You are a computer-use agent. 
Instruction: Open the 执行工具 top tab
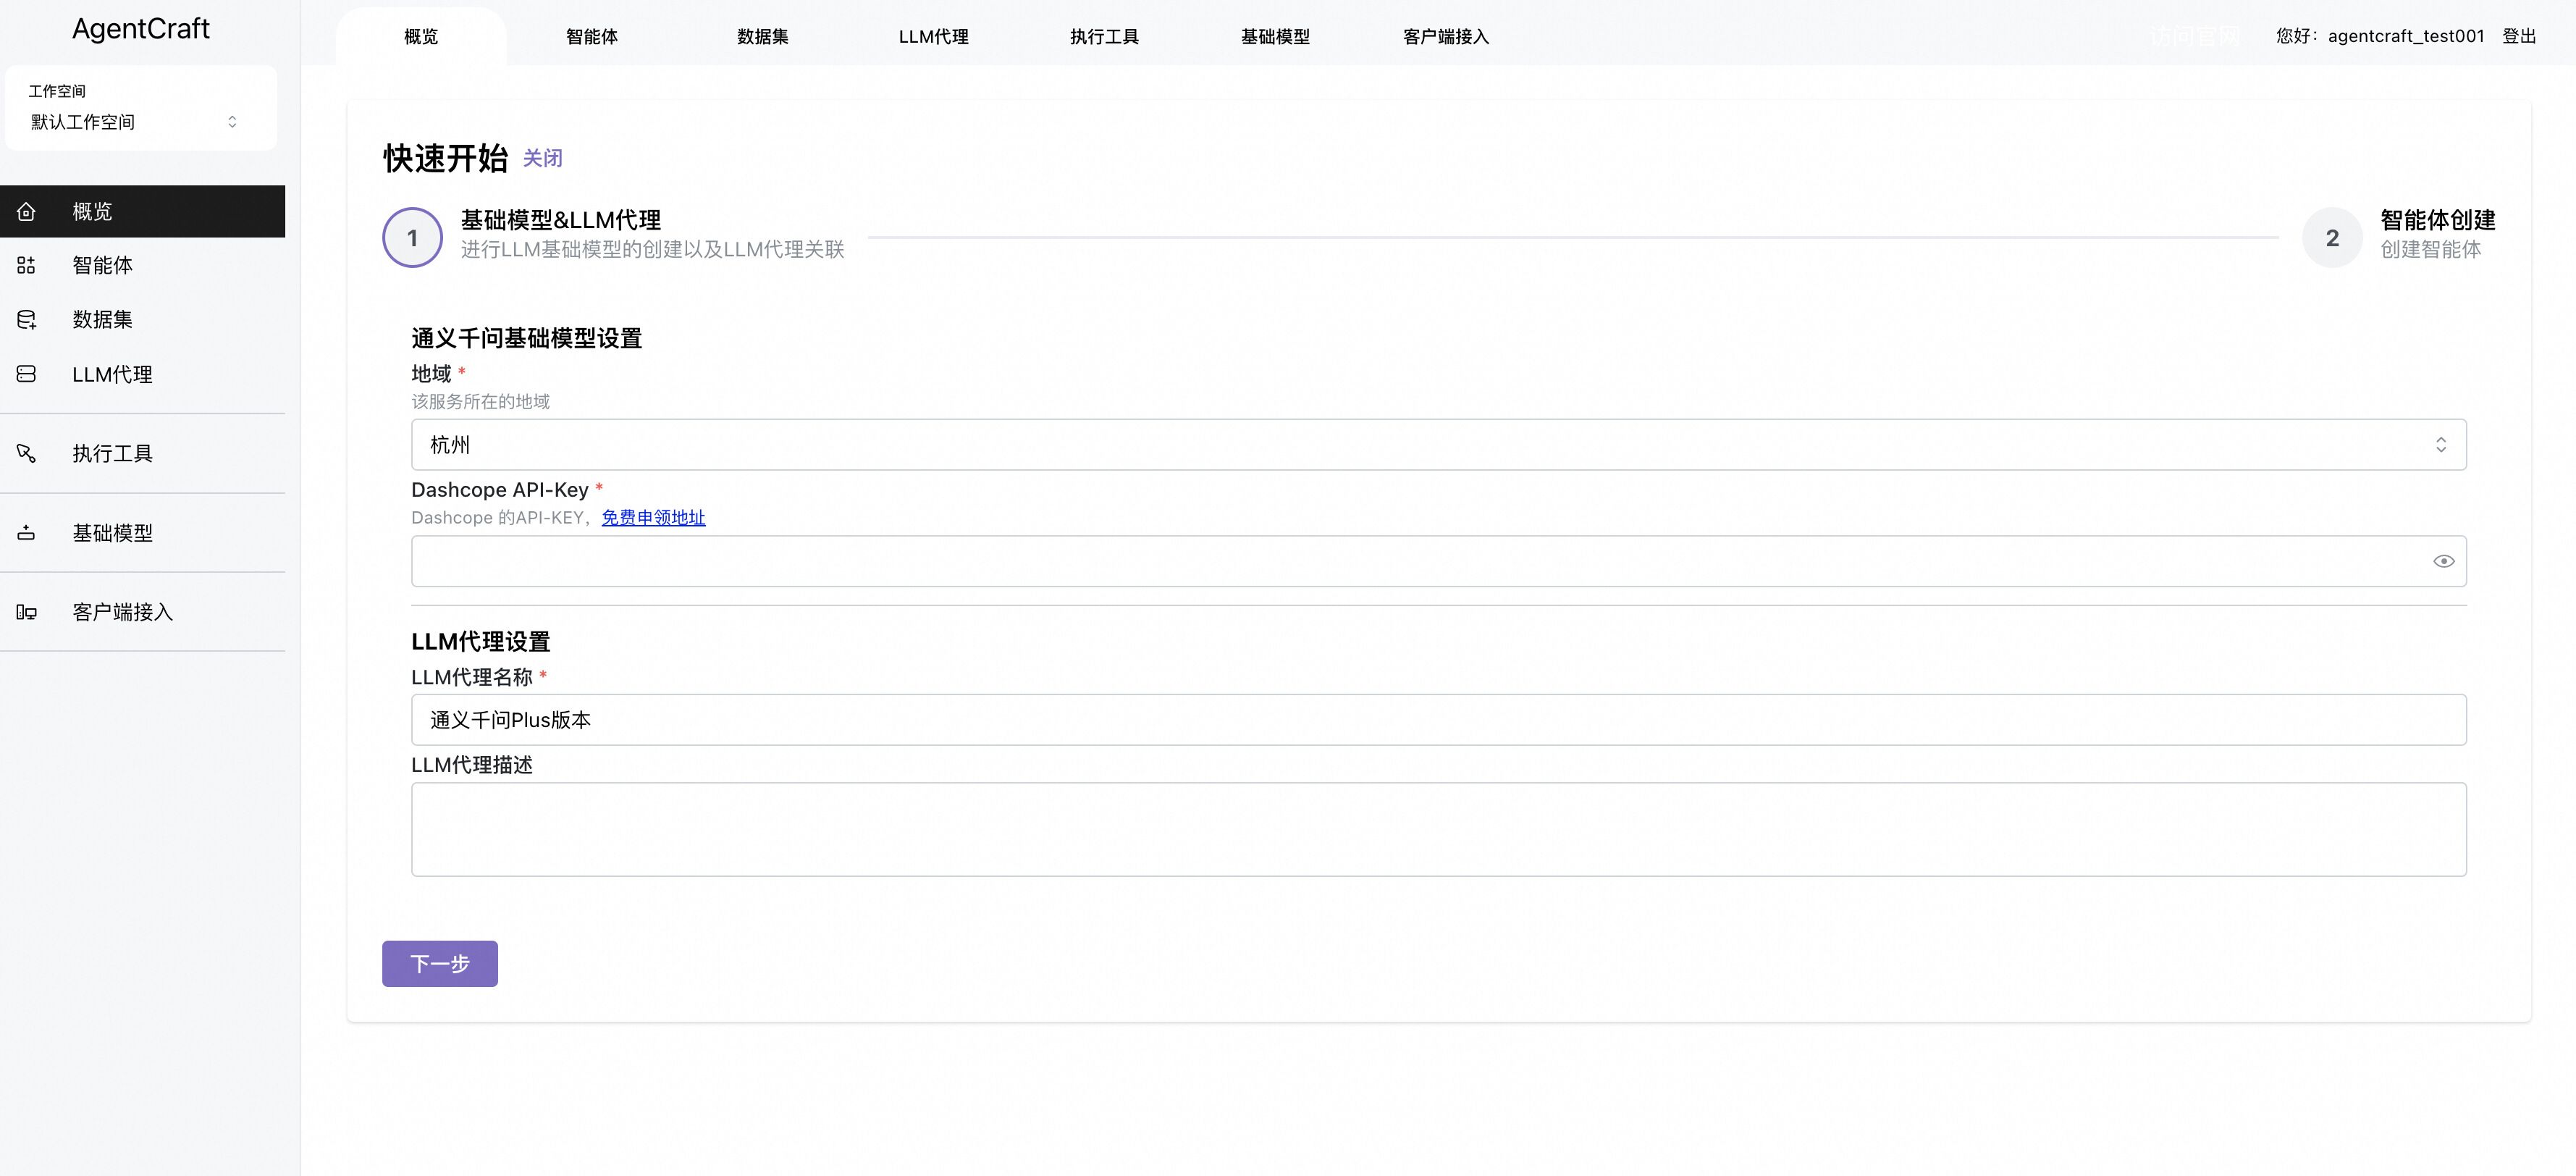(x=1104, y=37)
